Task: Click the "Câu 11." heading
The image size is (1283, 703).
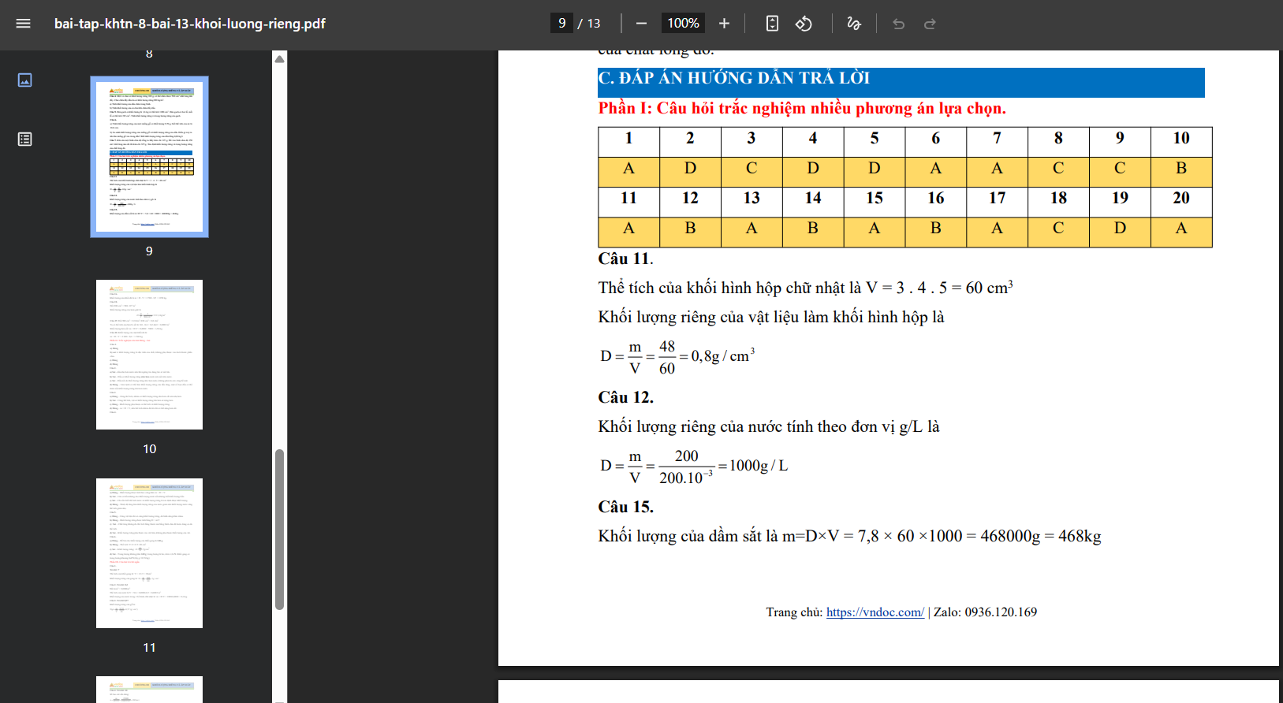Action: [x=625, y=259]
